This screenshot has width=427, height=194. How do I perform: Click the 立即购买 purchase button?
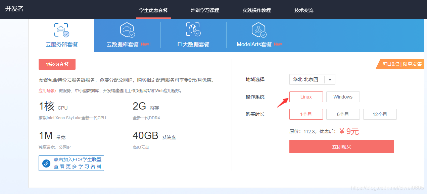click(341, 146)
